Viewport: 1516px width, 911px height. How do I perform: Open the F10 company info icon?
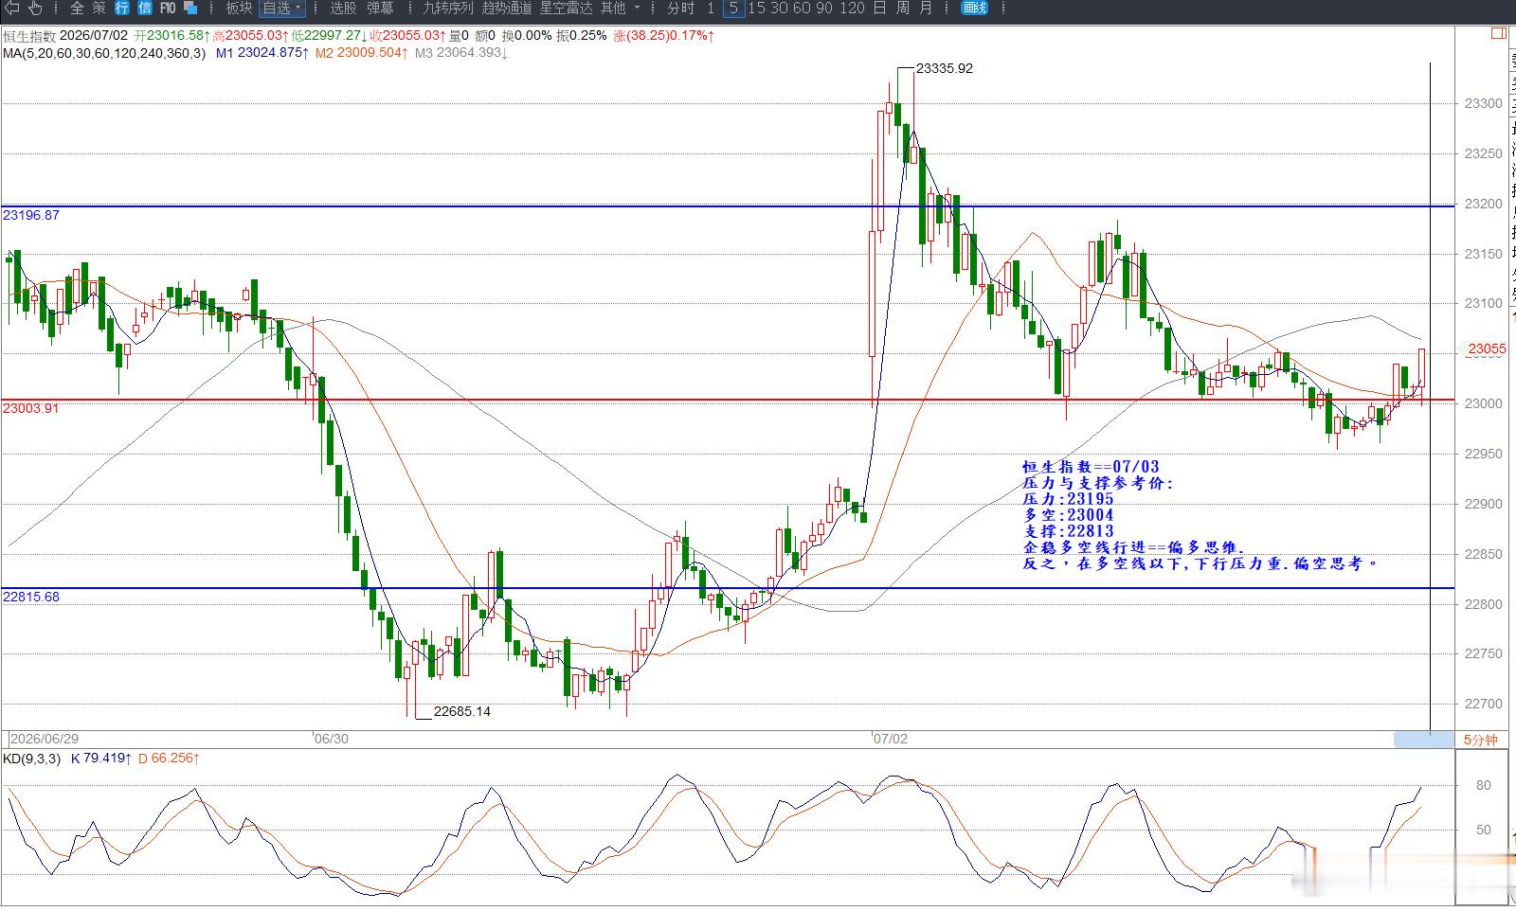[168, 9]
